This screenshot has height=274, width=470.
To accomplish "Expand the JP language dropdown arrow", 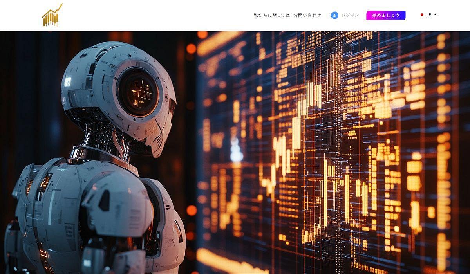I will [435, 15].
